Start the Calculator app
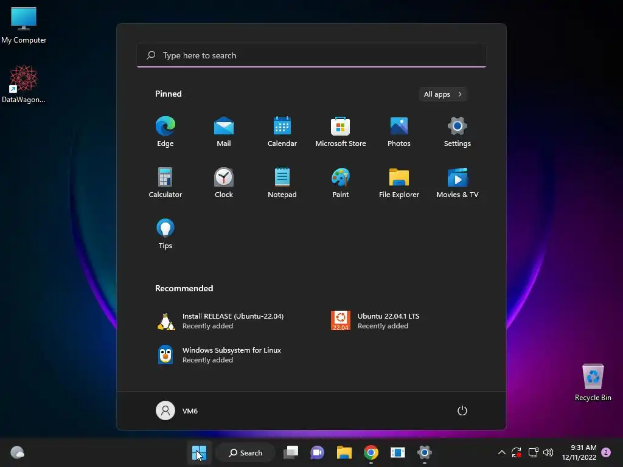 coord(165,182)
